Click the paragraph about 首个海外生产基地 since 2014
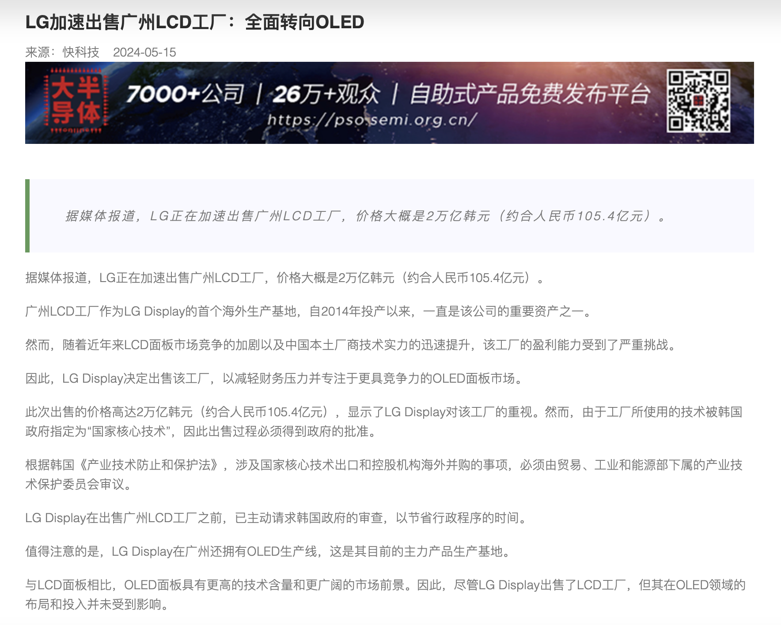The height and width of the screenshot is (625, 781). [308, 311]
